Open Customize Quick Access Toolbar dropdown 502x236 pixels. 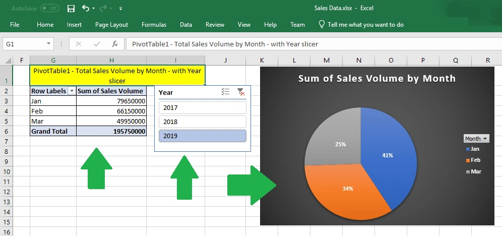[x=120, y=9]
